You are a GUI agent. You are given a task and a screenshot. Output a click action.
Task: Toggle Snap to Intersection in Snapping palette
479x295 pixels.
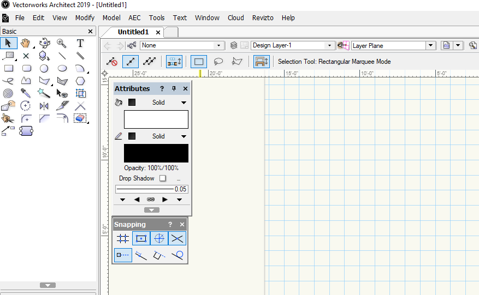click(x=177, y=238)
